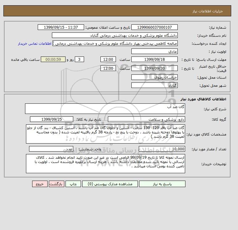Click the چاپ print button
Screen dimensions: 238x230
[x=73, y=184]
